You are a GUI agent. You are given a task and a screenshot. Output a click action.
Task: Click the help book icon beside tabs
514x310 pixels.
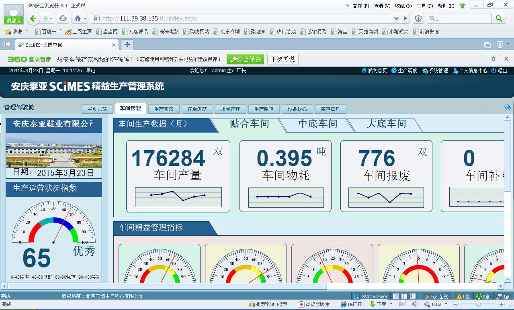point(508,107)
